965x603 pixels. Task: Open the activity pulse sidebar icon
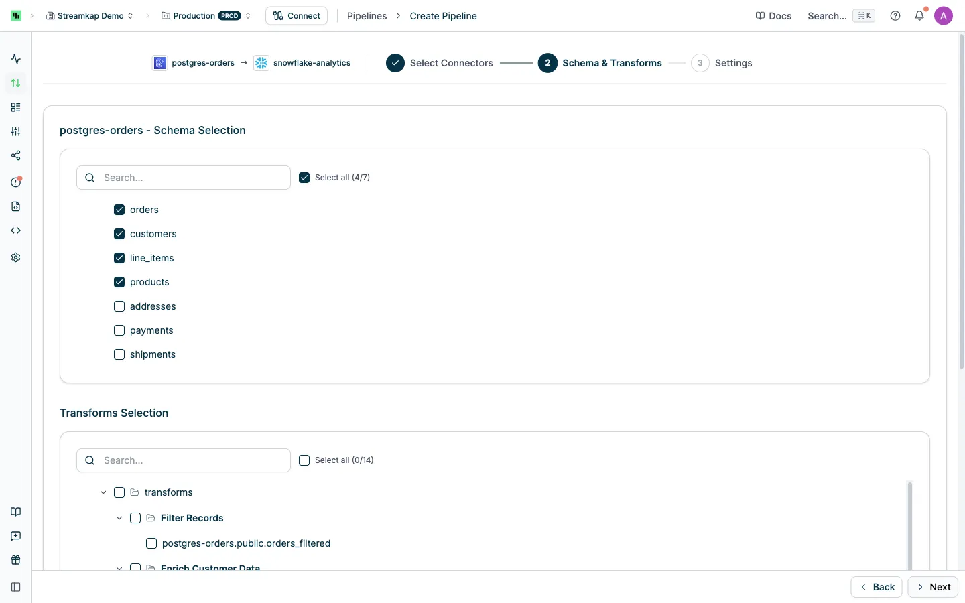[x=16, y=59]
